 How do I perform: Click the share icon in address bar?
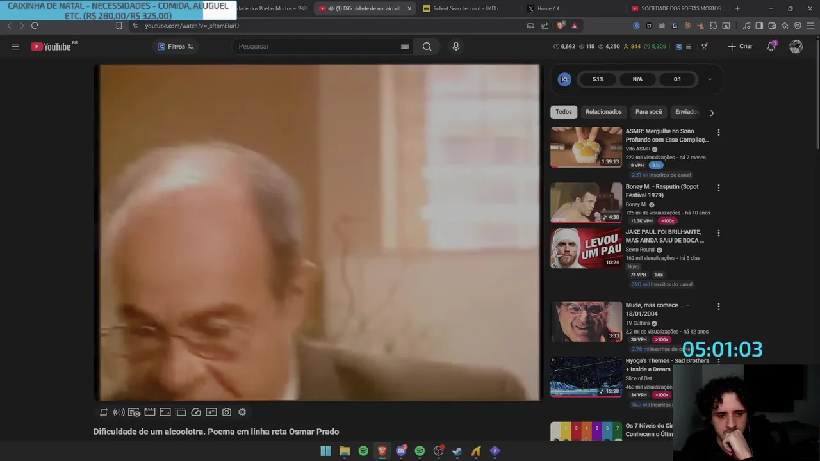[x=545, y=26]
